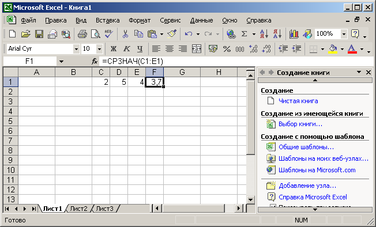Open the Данные menu

tap(201, 20)
